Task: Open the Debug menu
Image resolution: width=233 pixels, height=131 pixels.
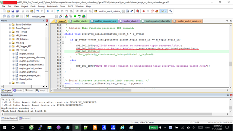Action: pyautogui.click(x=41, y=7)
